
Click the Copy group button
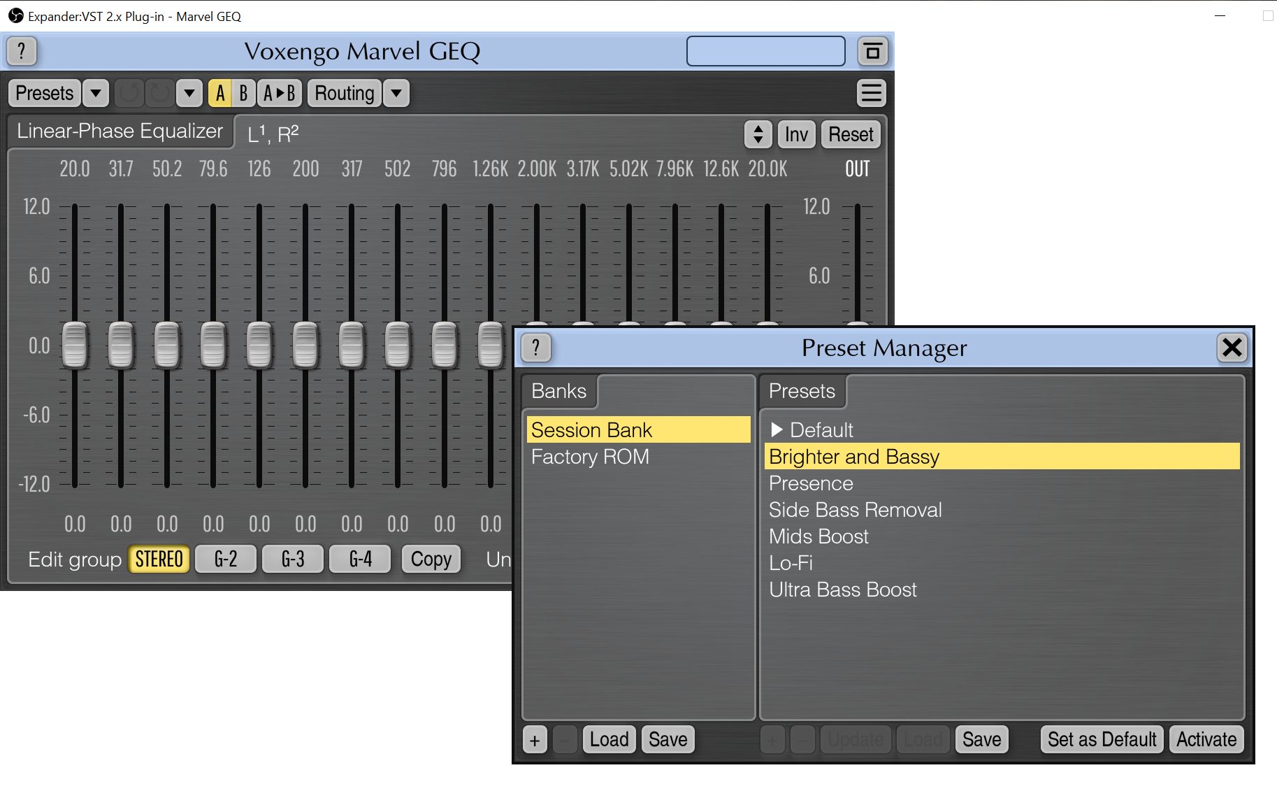pyautogui.click(x=431, y=560)
